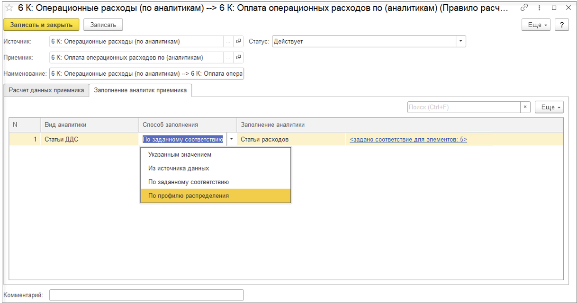Click Записать и закрыть button
The width and height of the screenshot is (577, 303).
click(x=41, y=25)
